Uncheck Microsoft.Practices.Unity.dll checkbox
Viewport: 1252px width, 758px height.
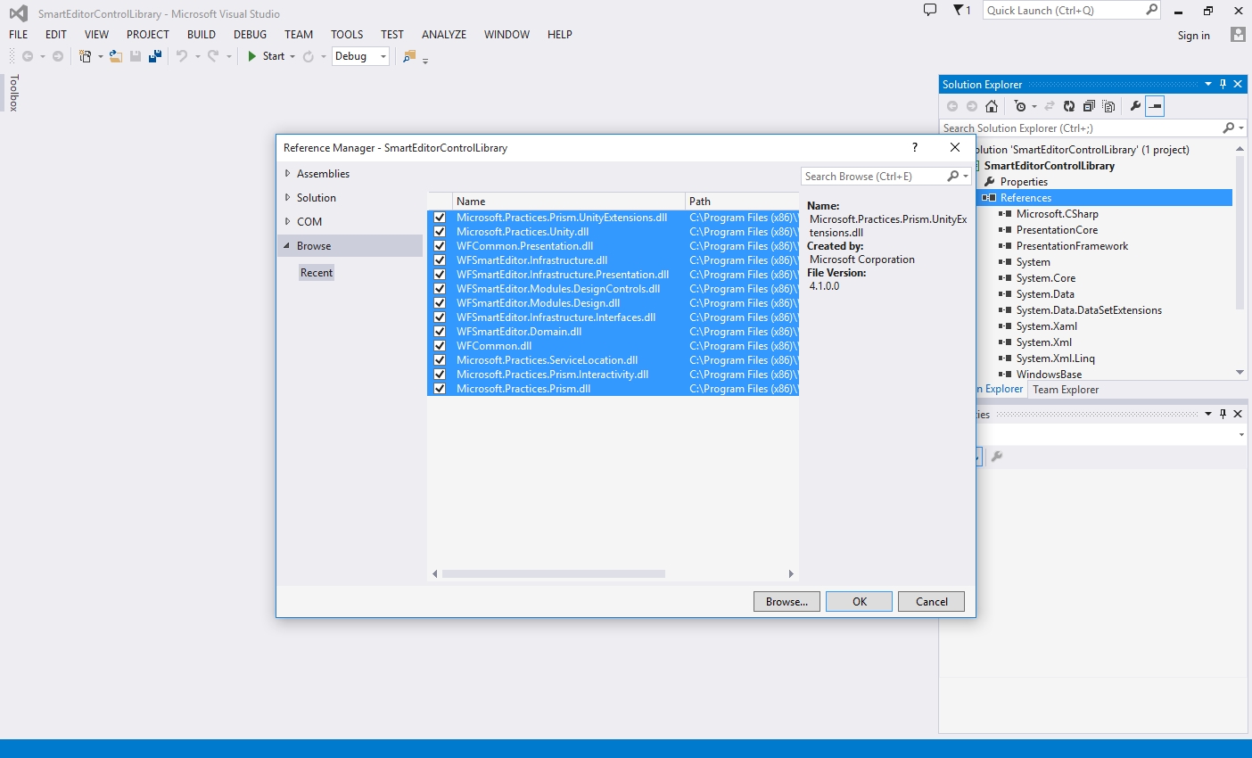pyautogui.click(x=440, y=232)
